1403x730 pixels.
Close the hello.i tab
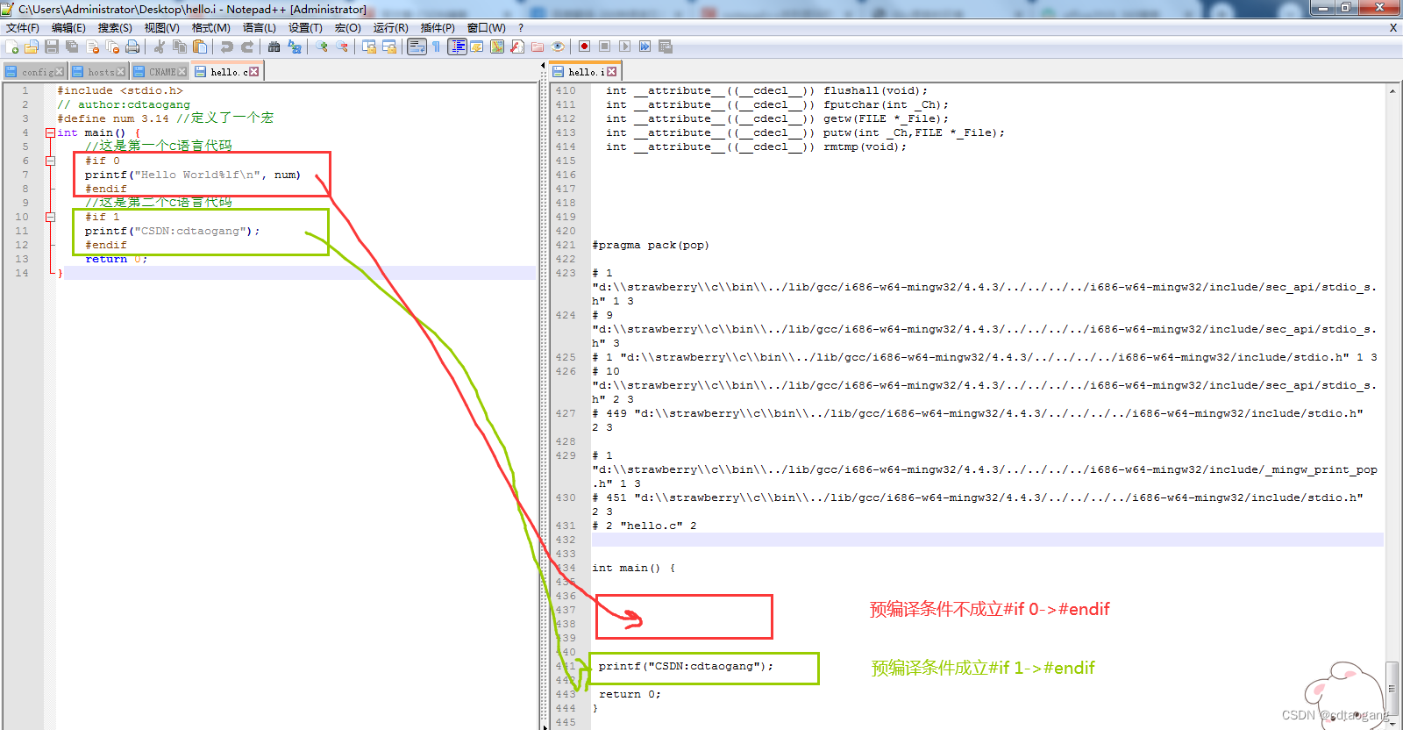[x=611, y=72]
